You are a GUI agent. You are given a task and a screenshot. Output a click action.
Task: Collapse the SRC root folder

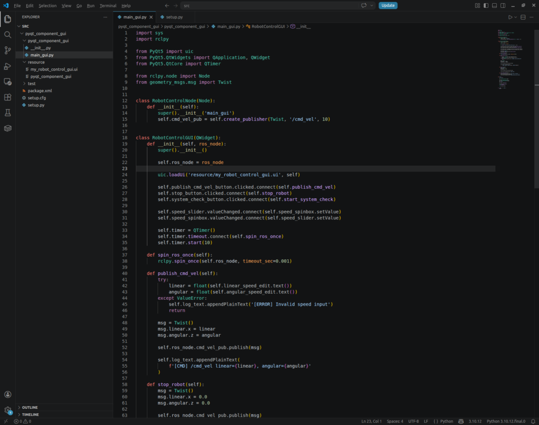click(x=19, y=26)
